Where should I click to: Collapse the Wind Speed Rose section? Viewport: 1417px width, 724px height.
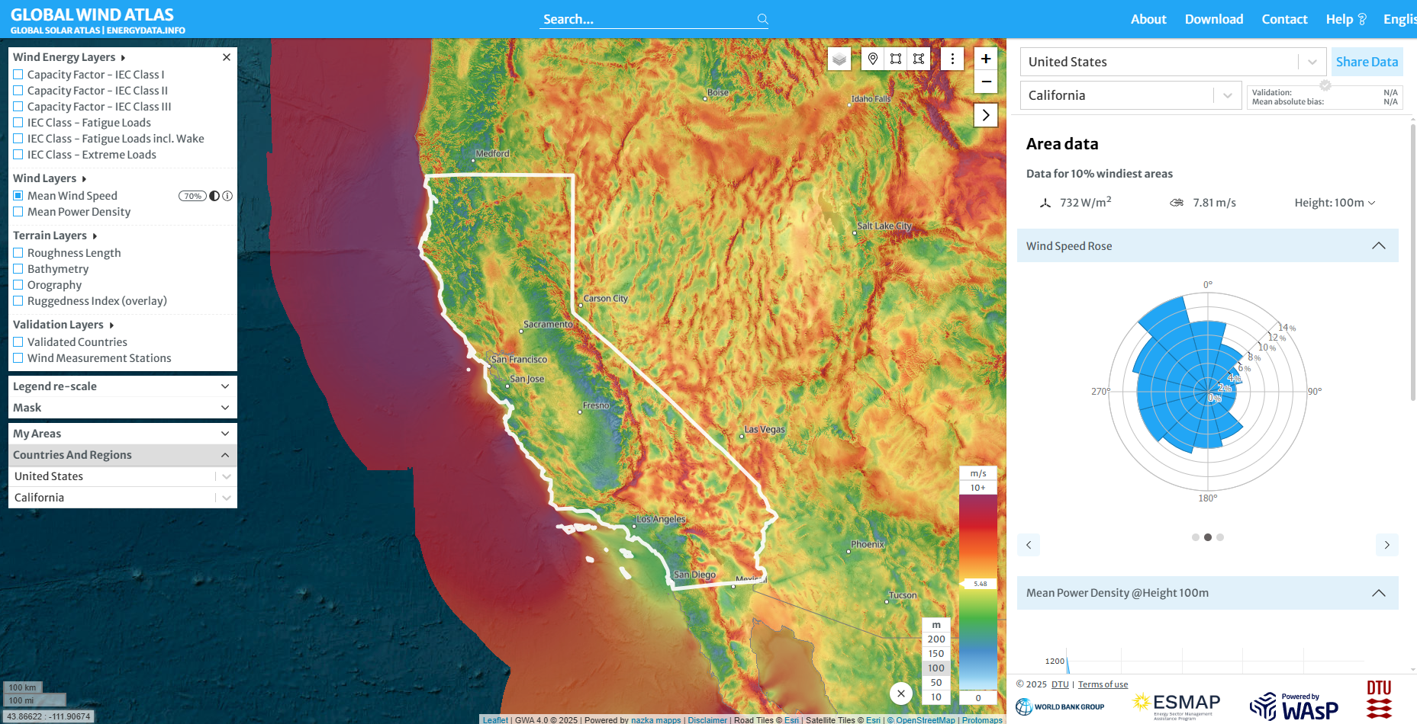pos(1208,245)
